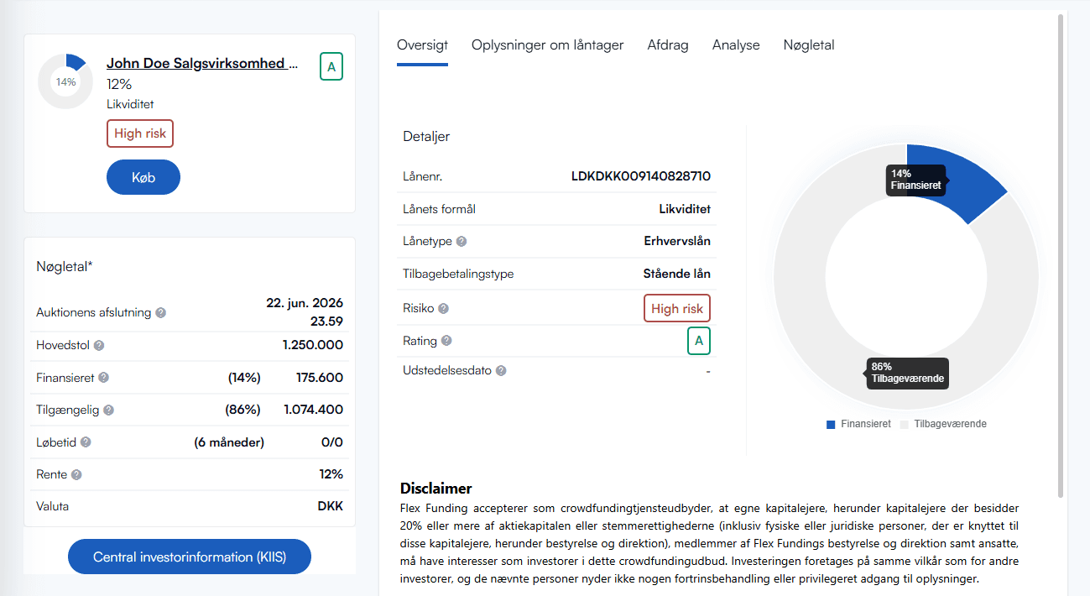Open the Oplysninger om låntager tab
The image size is (1090, 596).
(x=547, y=45)
